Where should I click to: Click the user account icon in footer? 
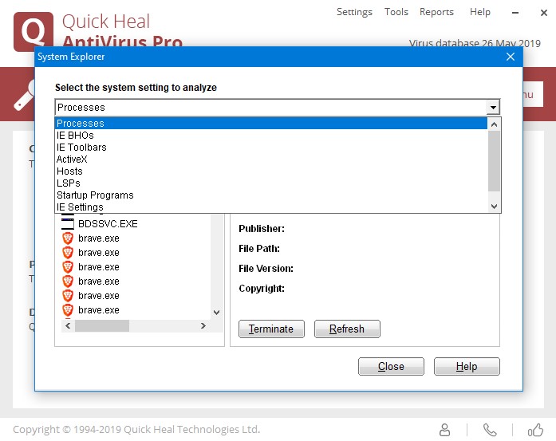click(x=444, y=430)
